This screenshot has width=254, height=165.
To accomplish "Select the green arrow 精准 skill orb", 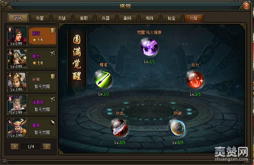I will coord(103,80).
